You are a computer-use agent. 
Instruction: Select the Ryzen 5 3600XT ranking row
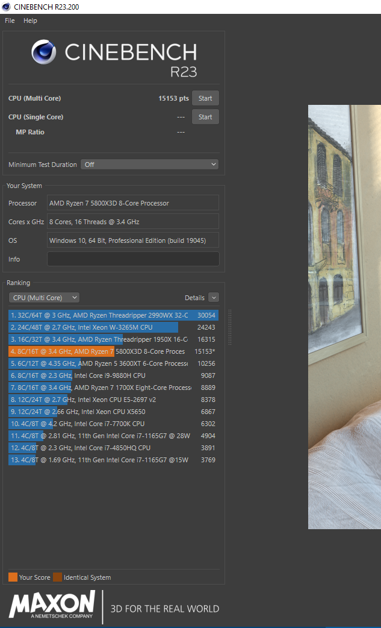tap(114, 363)
